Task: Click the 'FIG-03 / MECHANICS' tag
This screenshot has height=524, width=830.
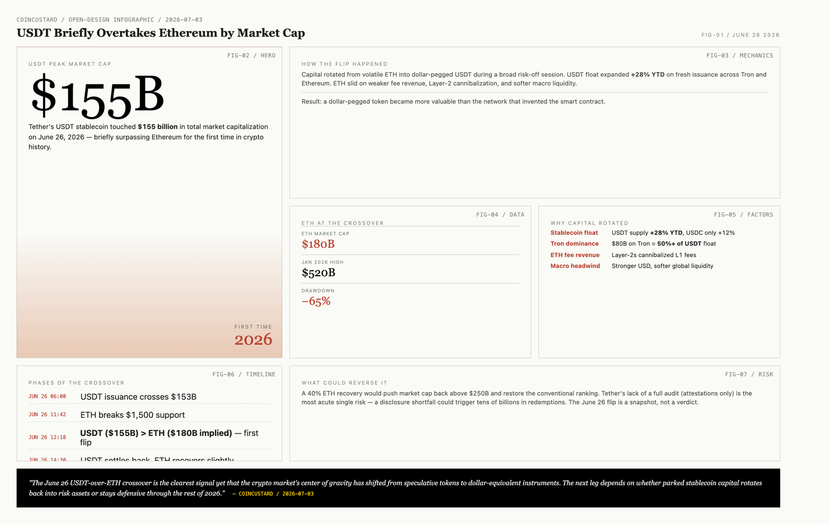Action: click(740, 55)
